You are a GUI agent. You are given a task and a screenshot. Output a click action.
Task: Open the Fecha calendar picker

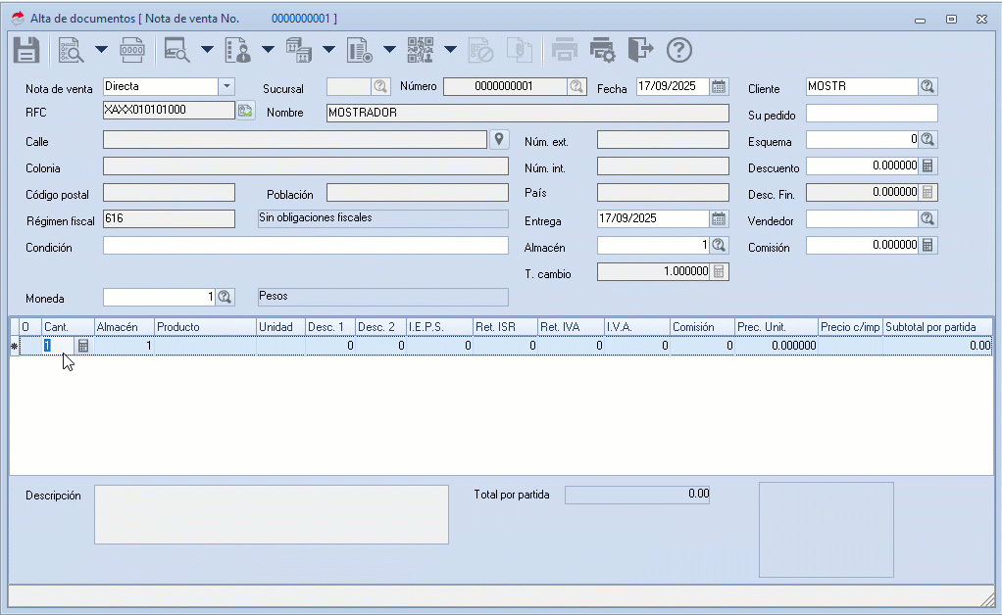click(x=719, y=86)
